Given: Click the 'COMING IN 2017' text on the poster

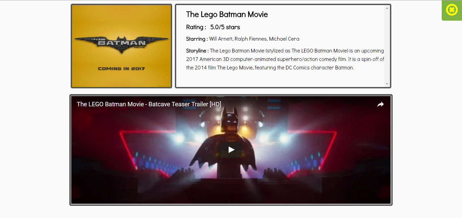Looking at the screenshot, I should coord(121,68).
